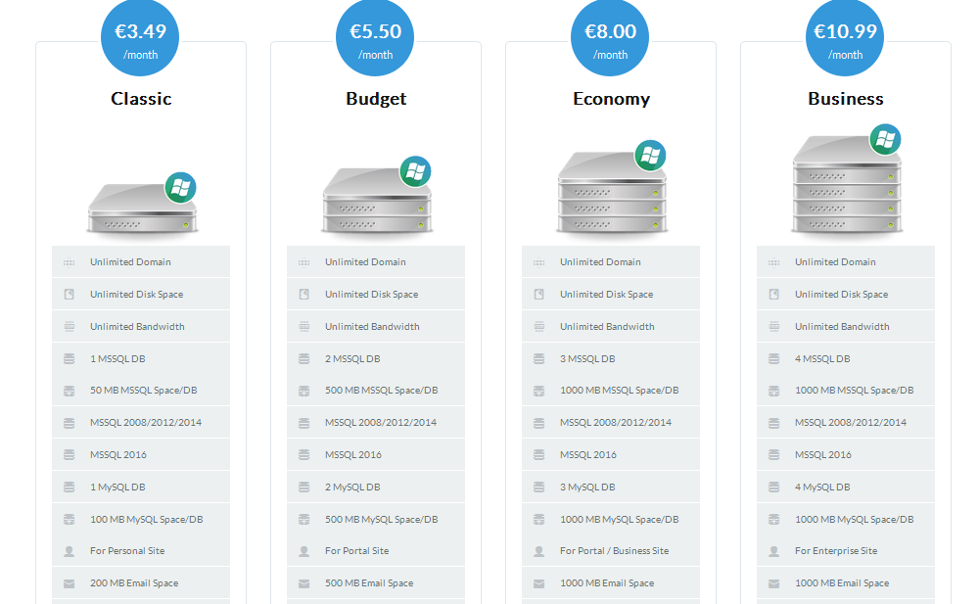This screenshot has width=980, height=604.
Task: Click the envelope icon beside 500 MB Email Space
Action: [x=303, y=584]
